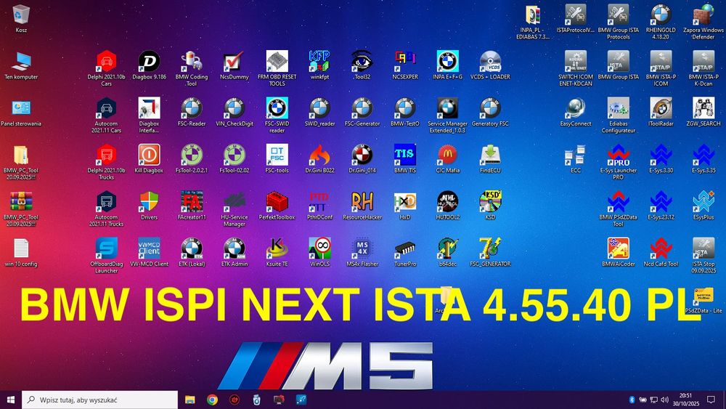The image size is (726, 409).
Task: Launch winkfpt shortcut
Action: coord(319,61)
